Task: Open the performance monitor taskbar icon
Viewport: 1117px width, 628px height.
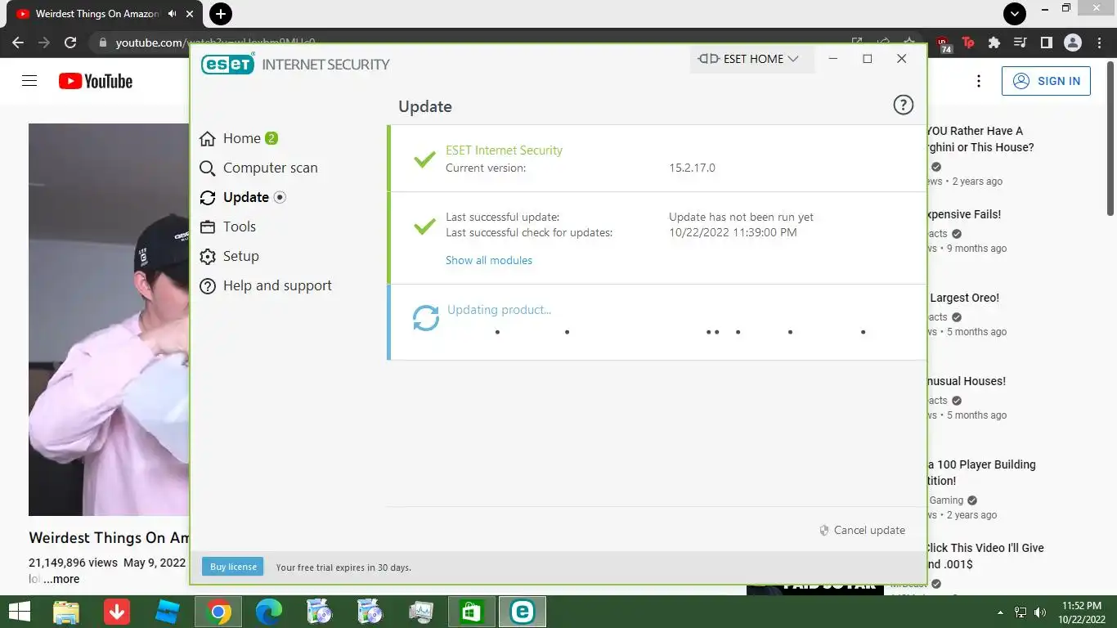Action: pos(421,612)
